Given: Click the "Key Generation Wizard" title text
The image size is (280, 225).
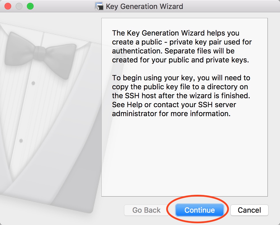Looking at the screenshot, I should [144, 6].
